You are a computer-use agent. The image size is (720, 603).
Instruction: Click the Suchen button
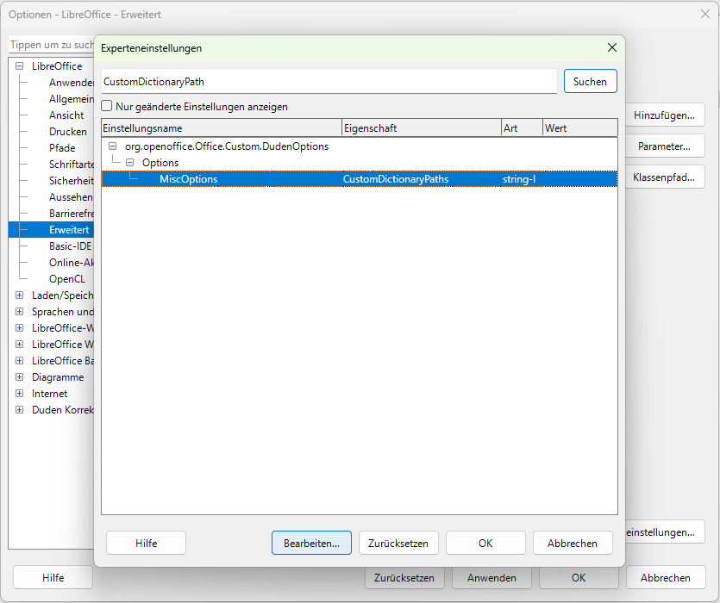(x=590, y=81)
